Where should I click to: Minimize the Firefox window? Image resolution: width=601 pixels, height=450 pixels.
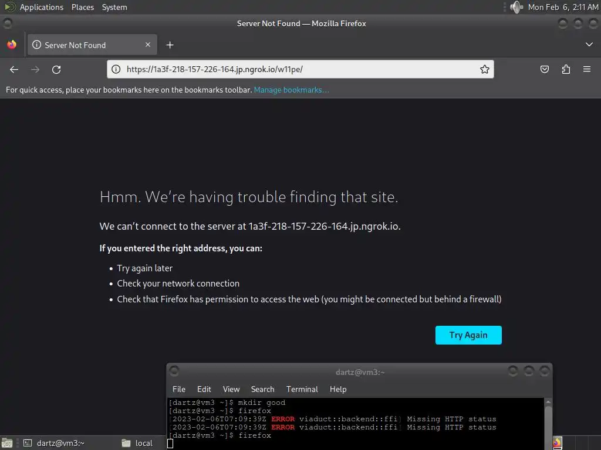(x=563, y=23)
